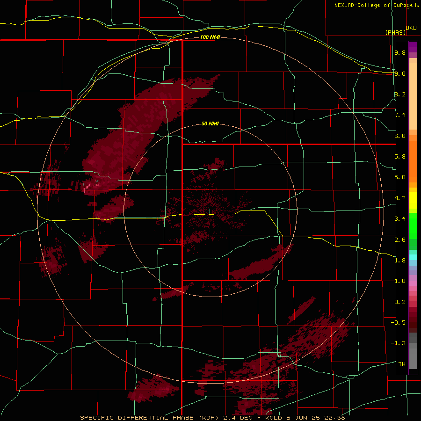Viewport: 421px width, 421px height.
Task: Click the TH threshold label on the legend
Action: click(x=402, y=364)
